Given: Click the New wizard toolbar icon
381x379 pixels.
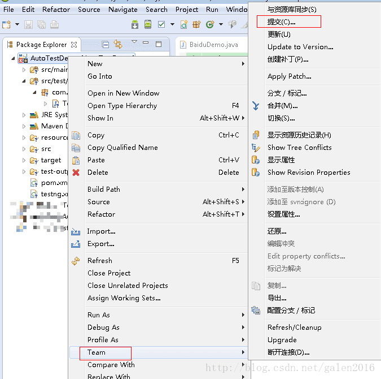Looking at the screenshot, I should [7, 24].
